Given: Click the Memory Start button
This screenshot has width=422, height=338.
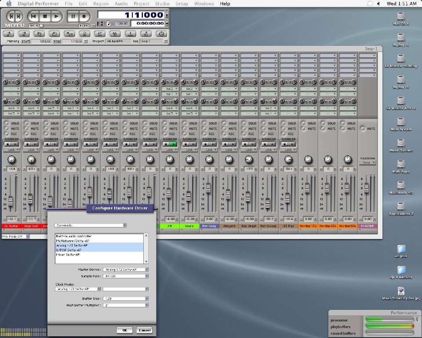Looking at the screenshot, I should coord(25,41).
